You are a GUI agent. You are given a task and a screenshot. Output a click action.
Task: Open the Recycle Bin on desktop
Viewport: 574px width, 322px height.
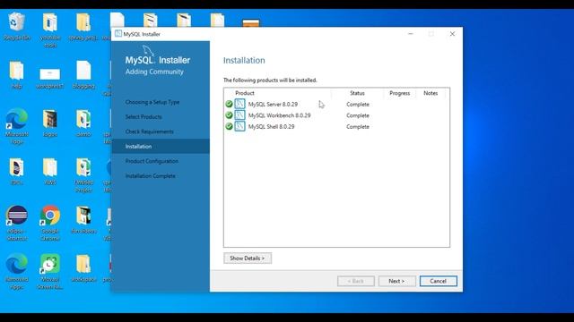[16, 26]
